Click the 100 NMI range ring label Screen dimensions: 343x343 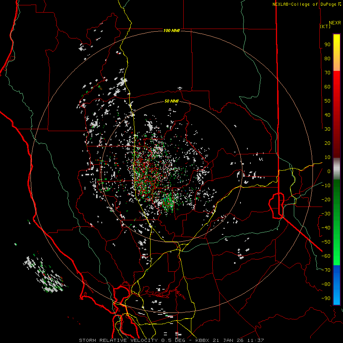click(171, 30)
